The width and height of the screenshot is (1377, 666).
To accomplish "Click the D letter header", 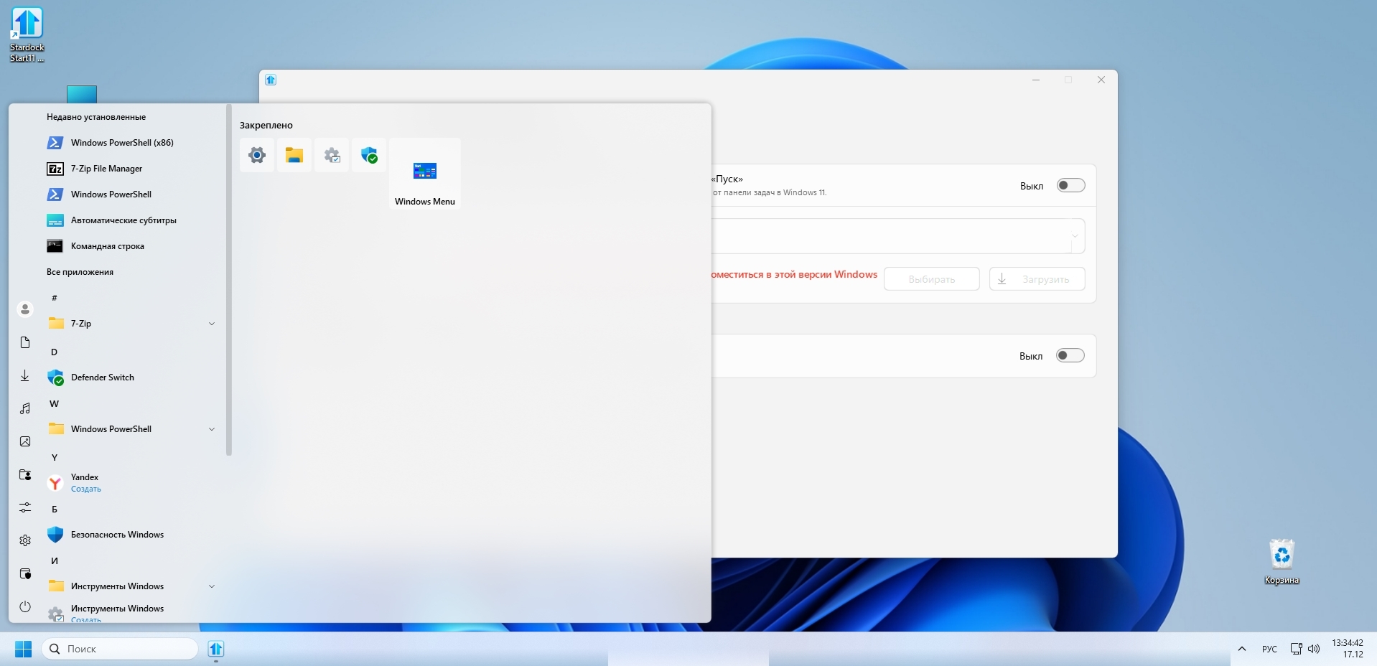I will pyautogui.click(x=54, y=352).
